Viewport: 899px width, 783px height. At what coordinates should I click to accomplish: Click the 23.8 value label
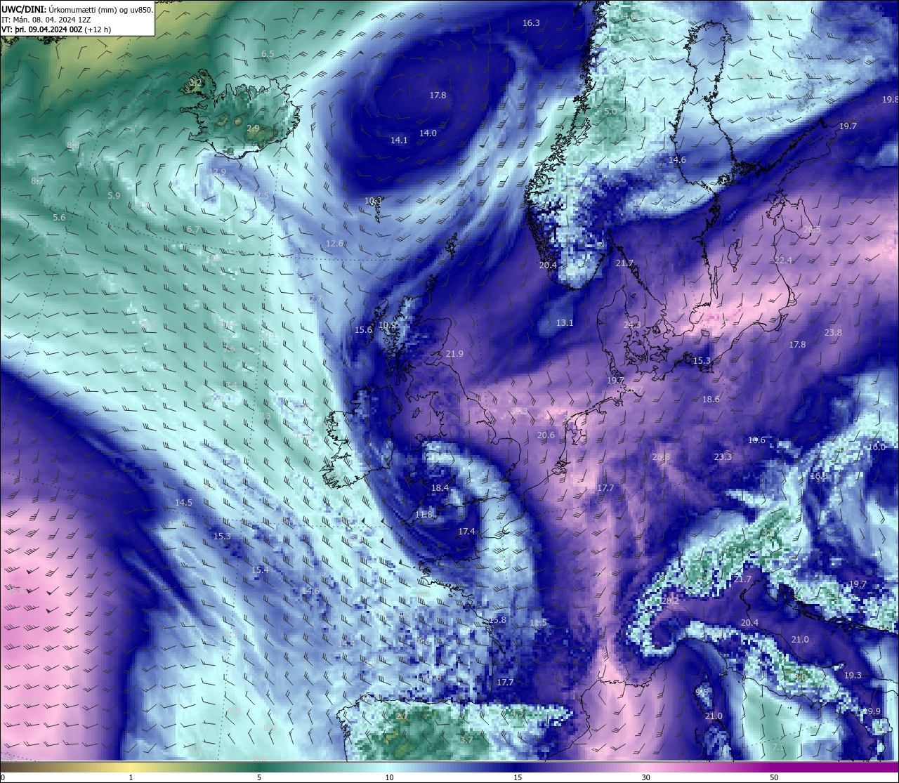(x=833, y=333)
